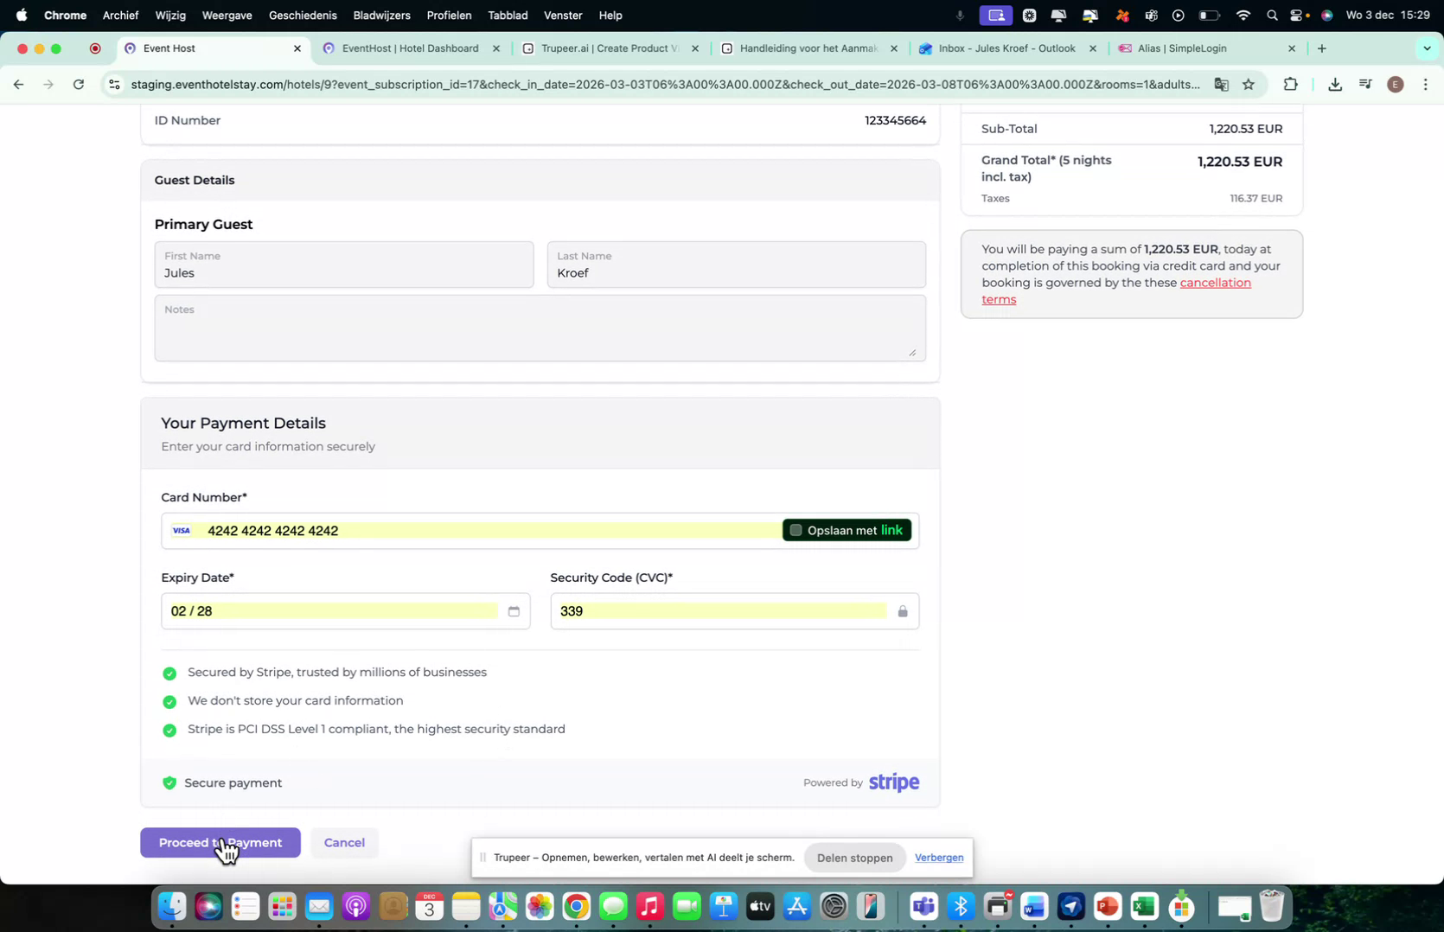Open Chrome Downloads from the toolbar icon

click(x=1335, y=85)
